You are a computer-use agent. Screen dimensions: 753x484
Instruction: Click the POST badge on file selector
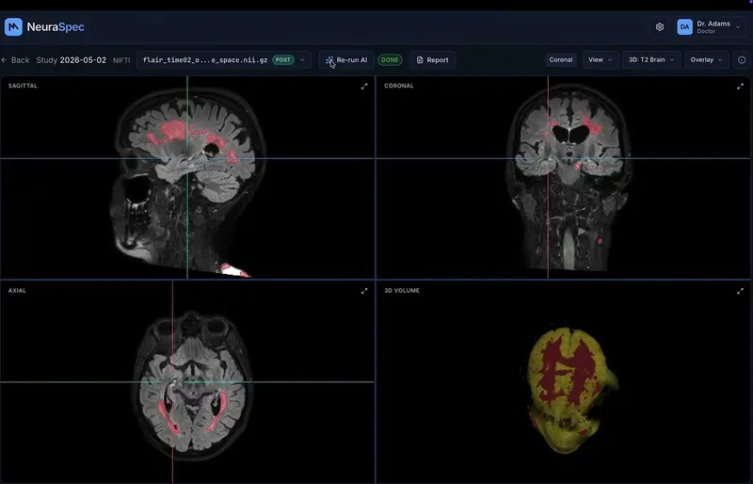coord(283,60)
